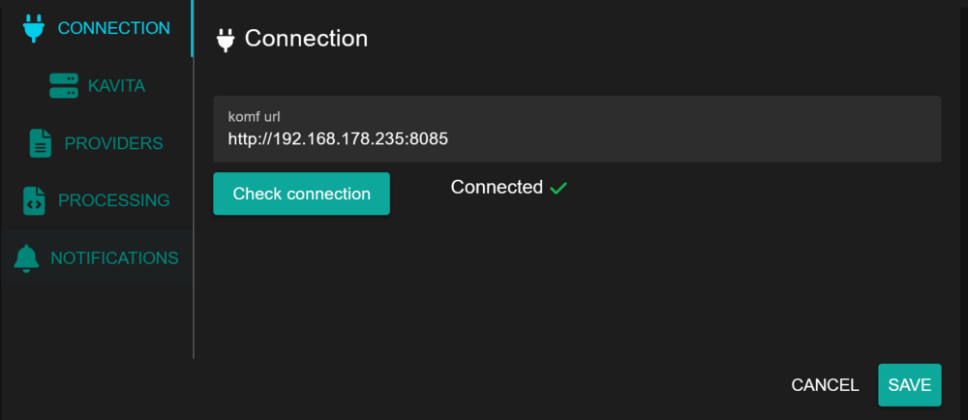The image size is (968, 420).
Task: Click the white plug icon in Connection header
Action: tap(226, 40)
